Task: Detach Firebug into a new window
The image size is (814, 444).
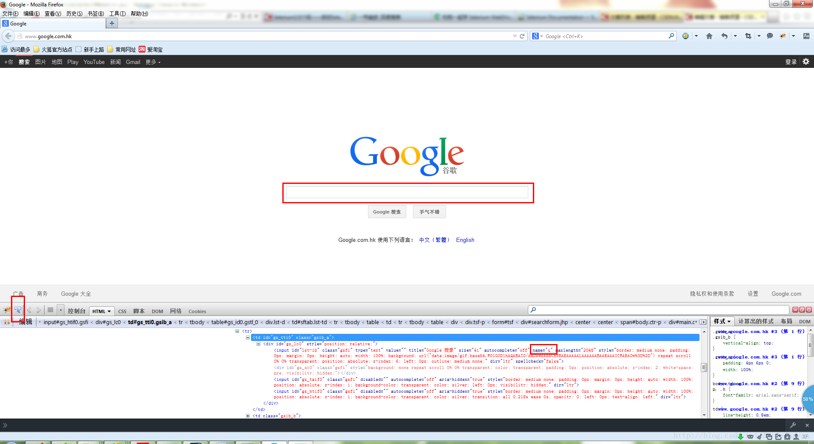Action: pos(802,310)
